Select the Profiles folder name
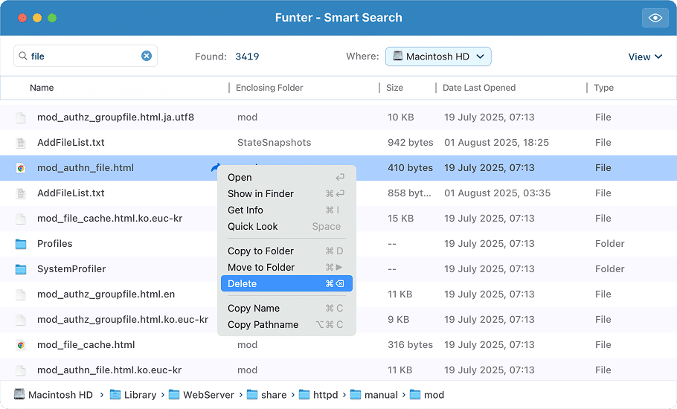Image resolution: width=677 pixels, height=409 pixels. [x=55, y=244]
